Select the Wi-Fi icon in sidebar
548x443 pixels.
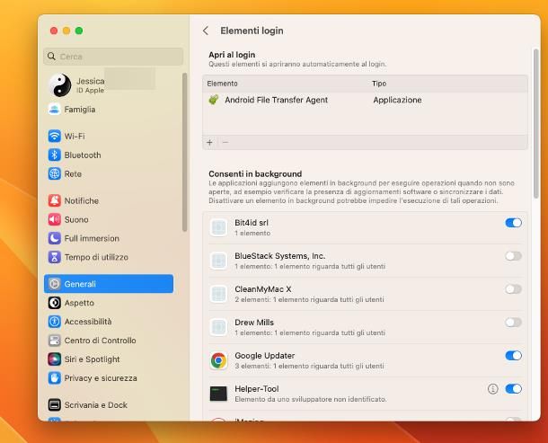54,136
